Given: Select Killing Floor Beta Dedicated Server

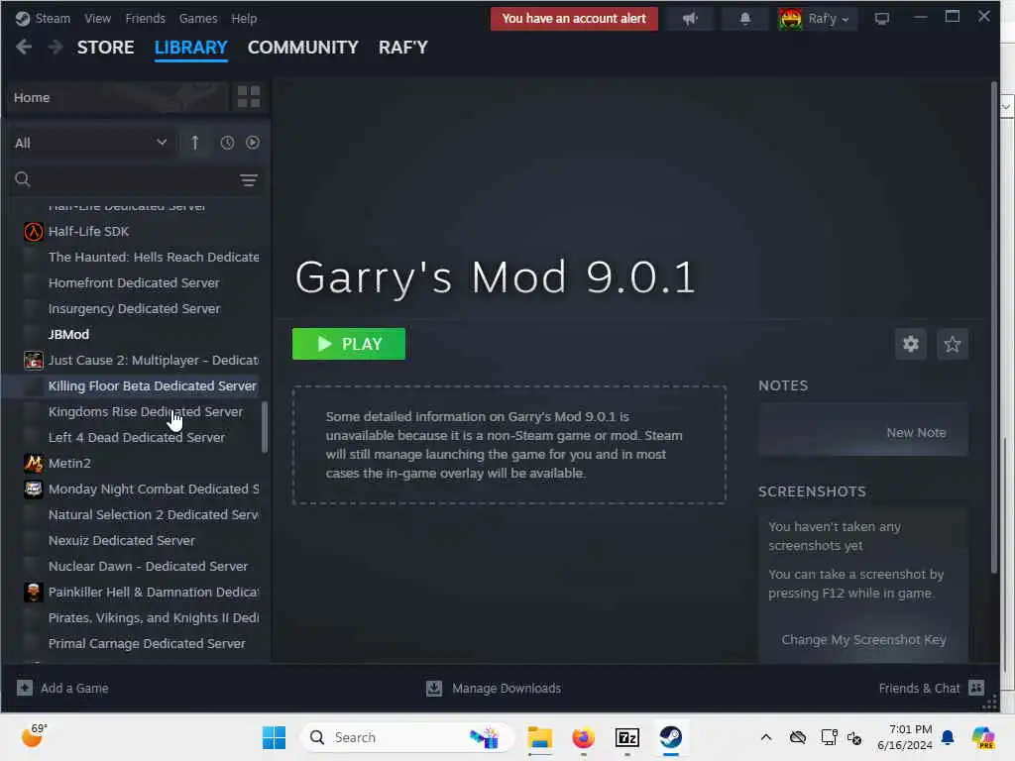Looking at the screenshot, I should pos(152,385).
